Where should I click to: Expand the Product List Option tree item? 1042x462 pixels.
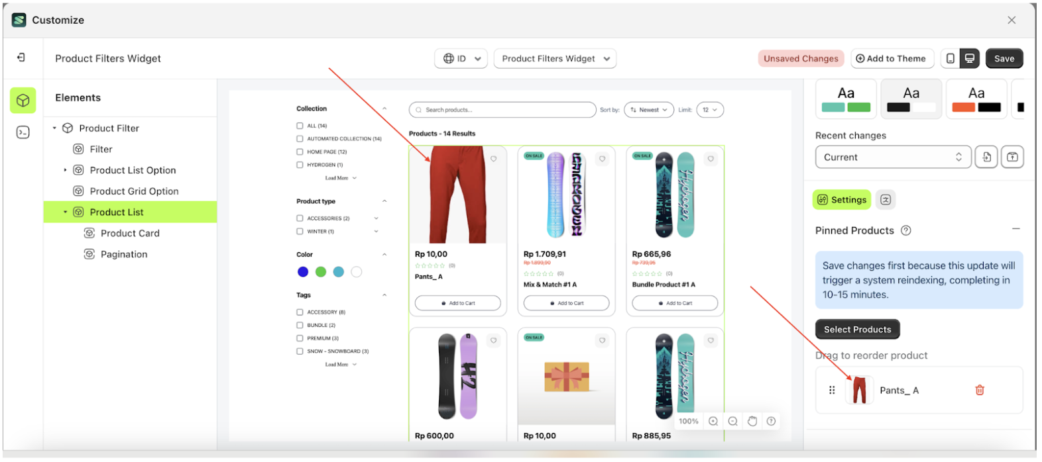point(65,170)
